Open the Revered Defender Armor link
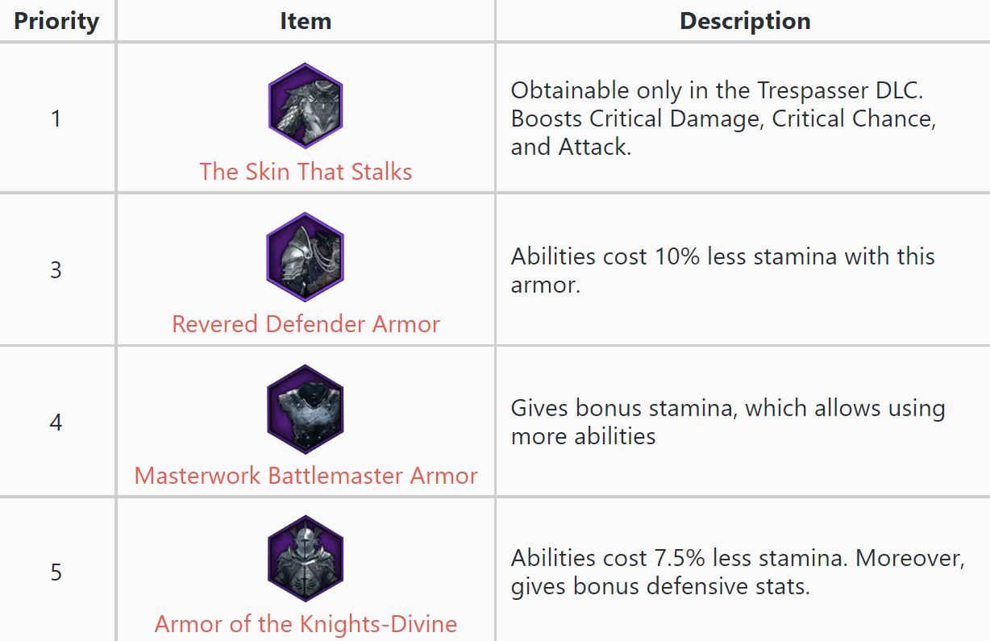 click(306, 324)
